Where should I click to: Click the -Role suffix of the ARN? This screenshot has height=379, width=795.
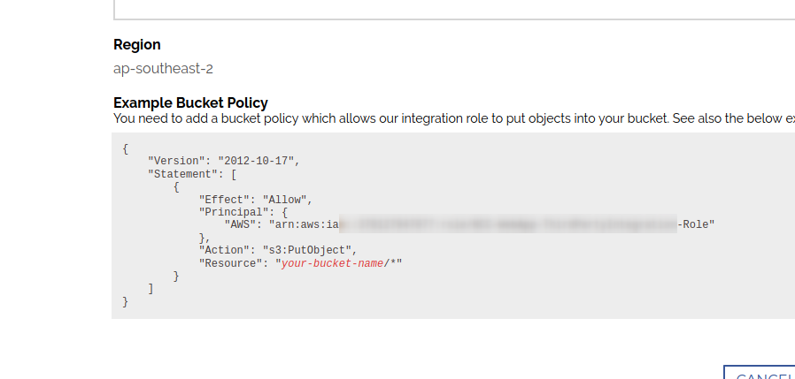696,225
